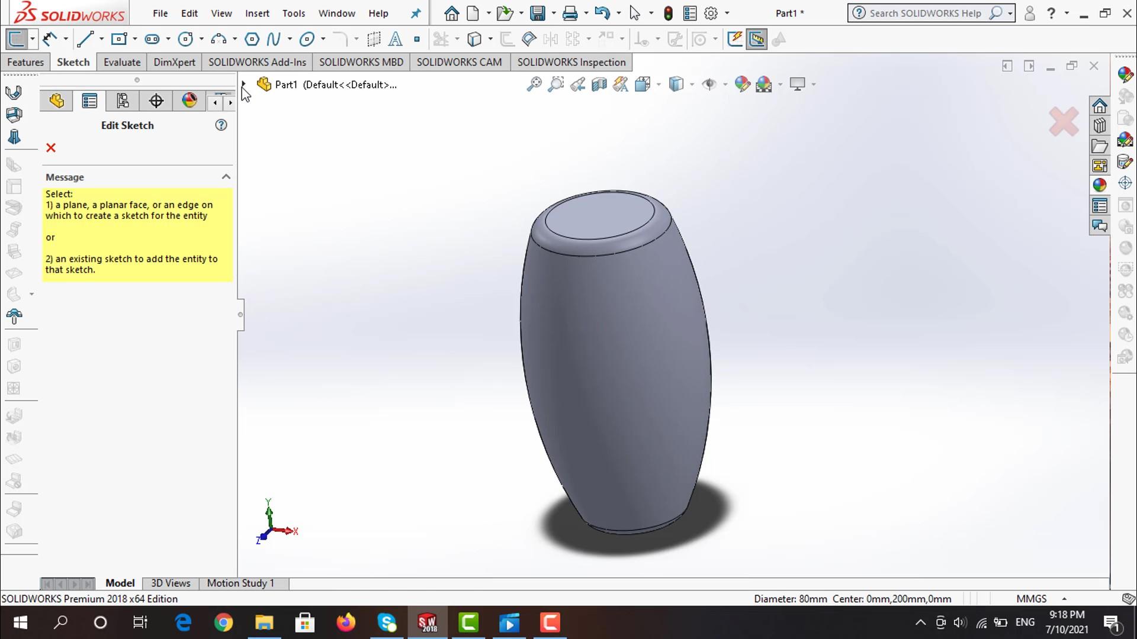Toggle the Exit Sketch button
Viewport: 1137px width, 639px height.
coord(17,40)
